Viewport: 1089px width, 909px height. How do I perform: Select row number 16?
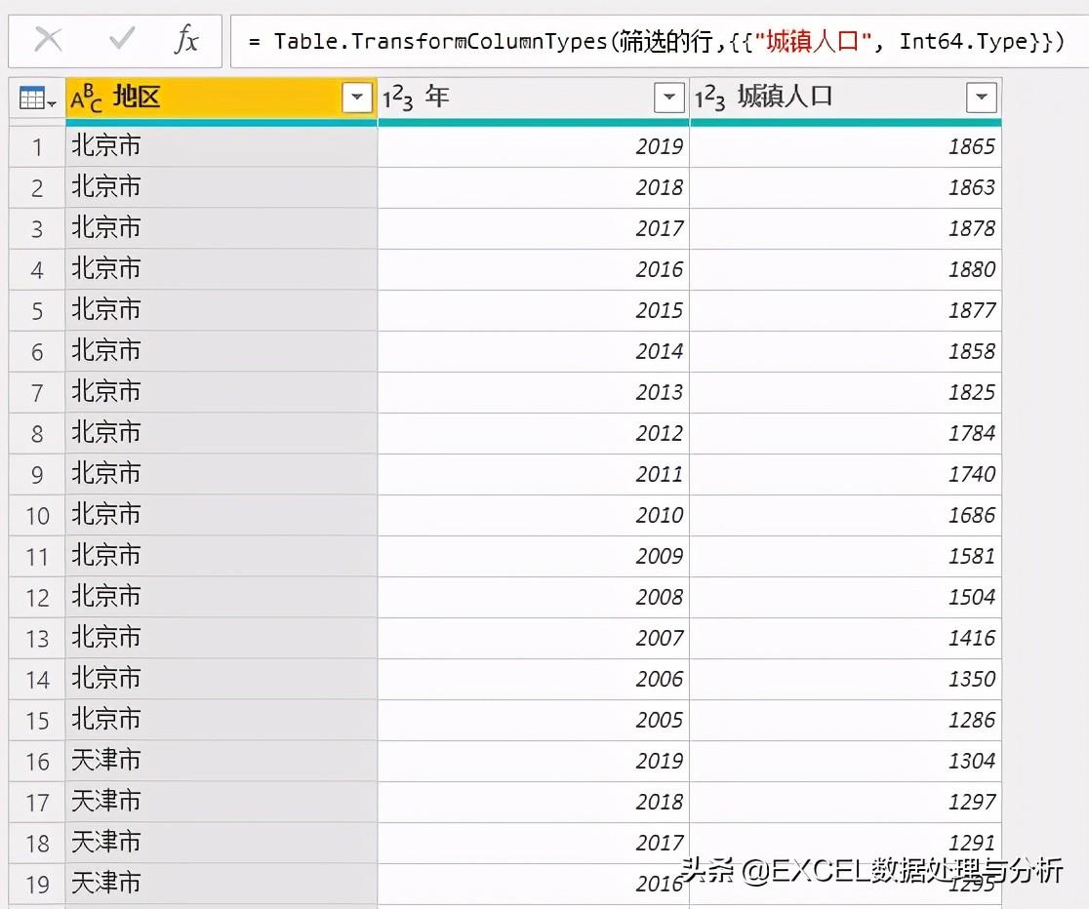(x=37, y=762)
